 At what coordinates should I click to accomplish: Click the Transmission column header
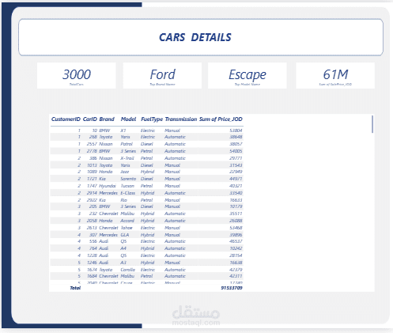[181, 119]
